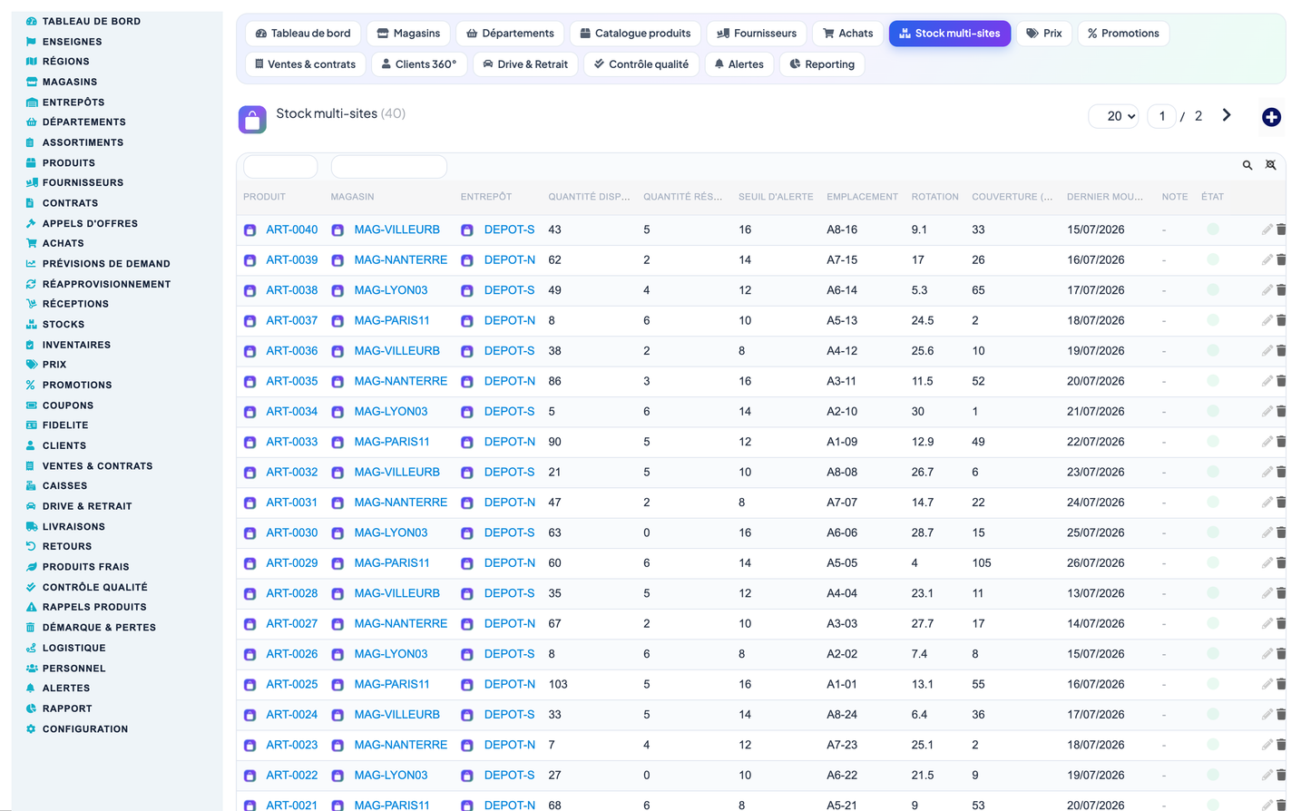Switch to the Catalogue produits tab
The image size is (1311, 811).
(x=635, y=34)
